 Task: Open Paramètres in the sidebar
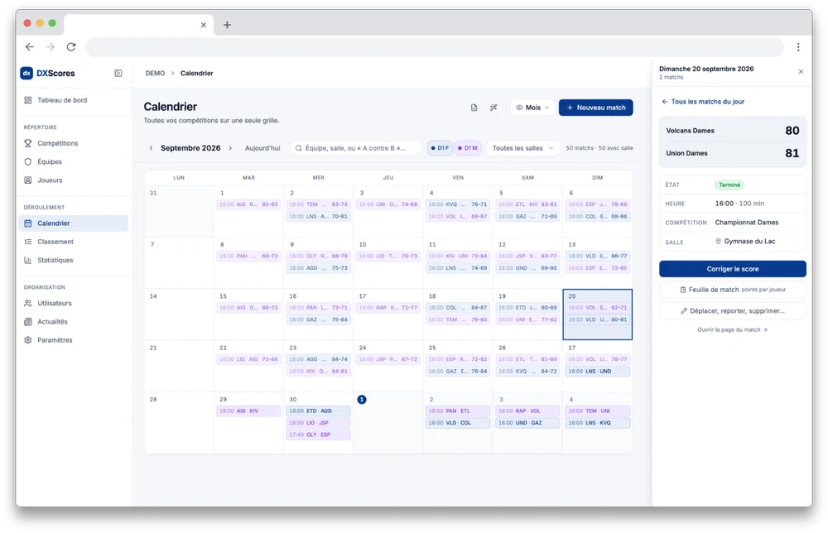(74, 340)
